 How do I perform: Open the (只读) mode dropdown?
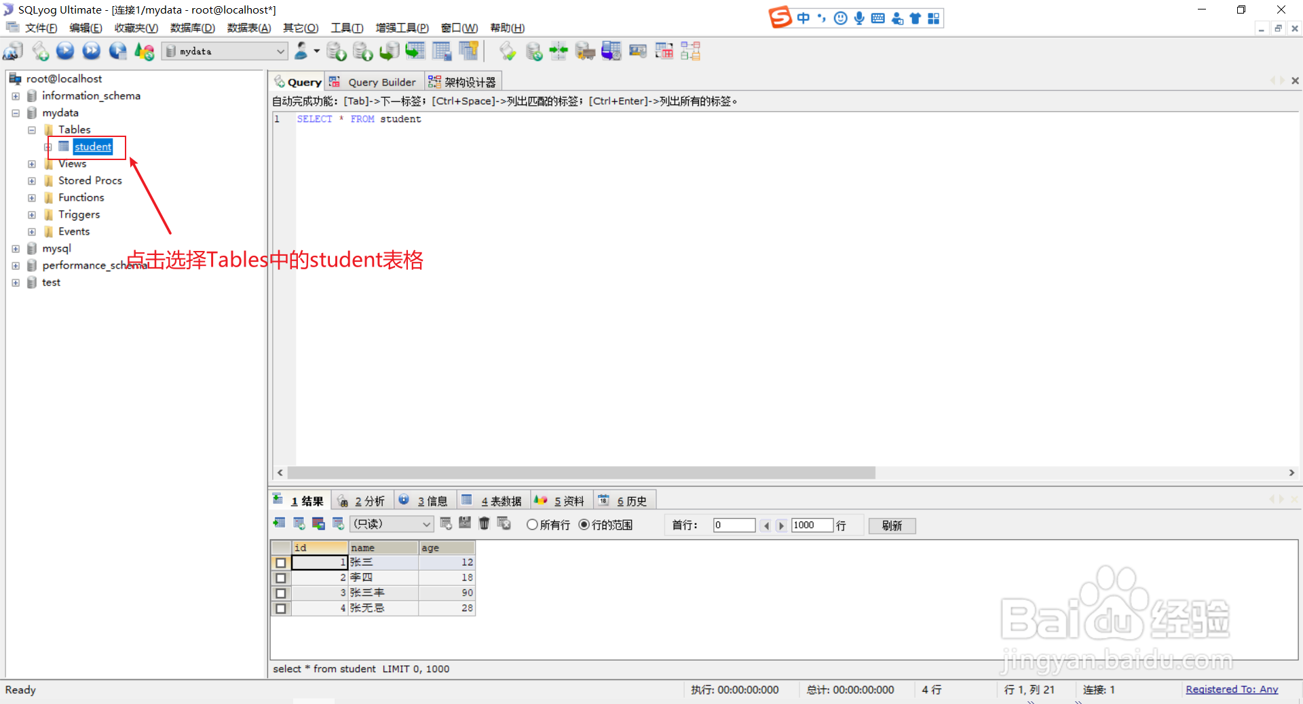pyautogui.click(x=426, y=524)
